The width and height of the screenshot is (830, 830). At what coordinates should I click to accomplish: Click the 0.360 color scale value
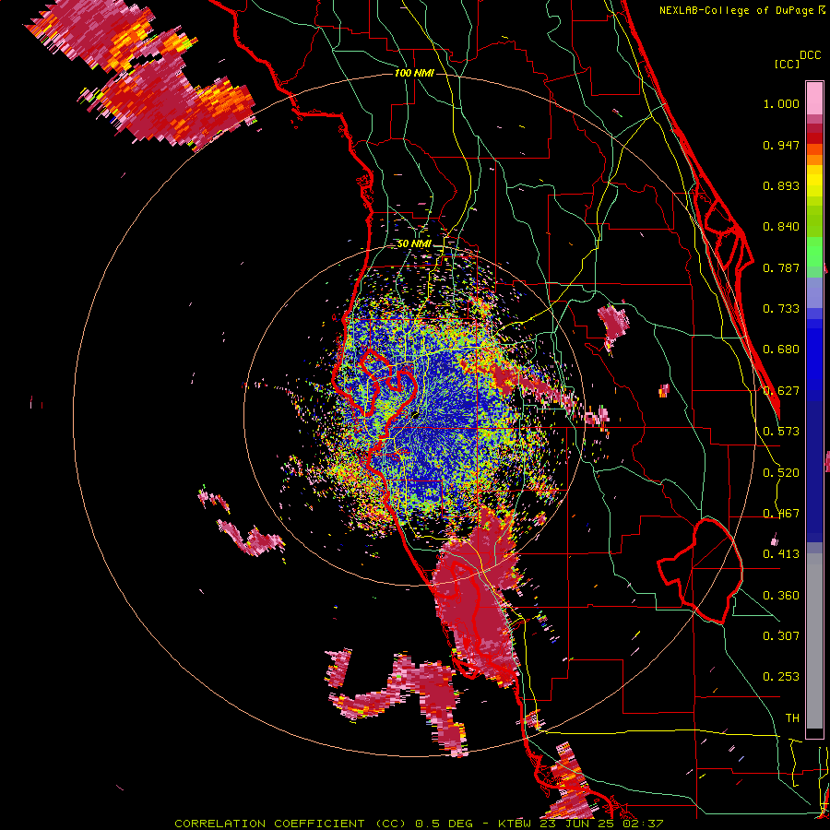(781, 596)
